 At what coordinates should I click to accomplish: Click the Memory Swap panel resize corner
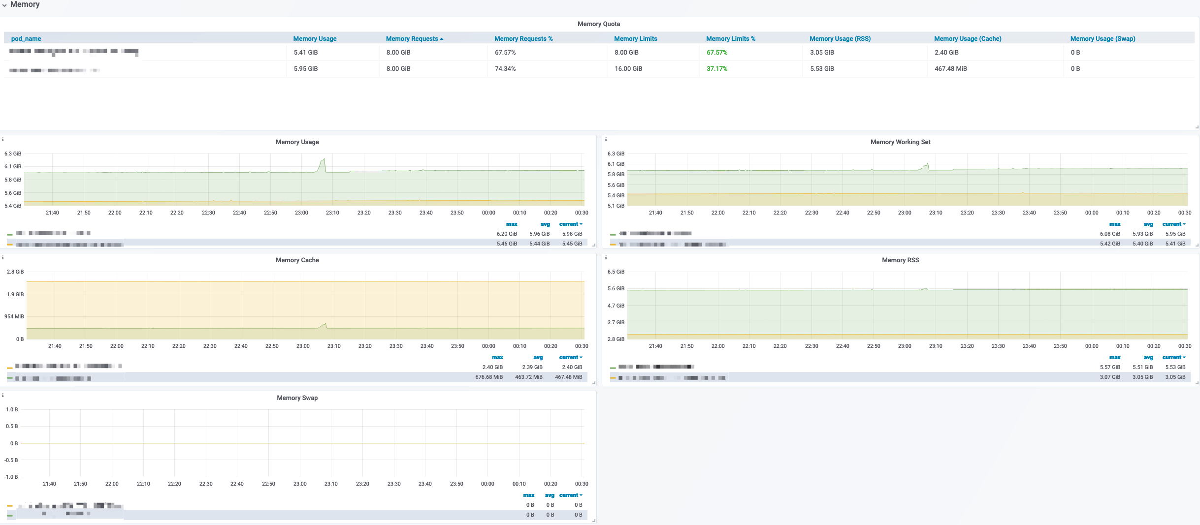594,521
